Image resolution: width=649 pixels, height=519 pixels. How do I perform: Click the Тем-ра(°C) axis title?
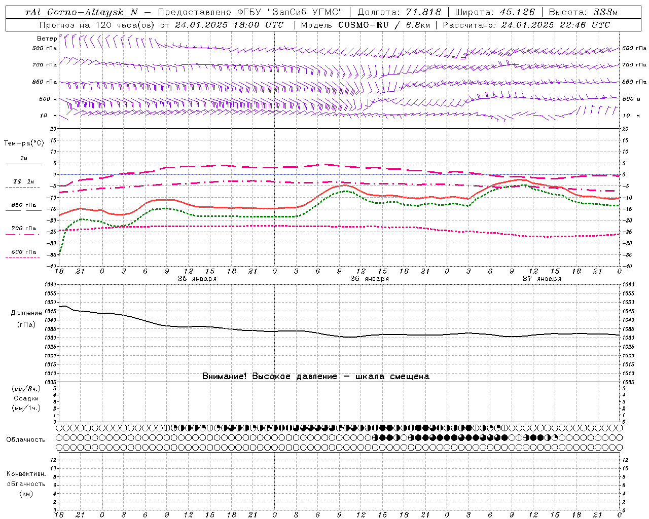pos(24,143)
